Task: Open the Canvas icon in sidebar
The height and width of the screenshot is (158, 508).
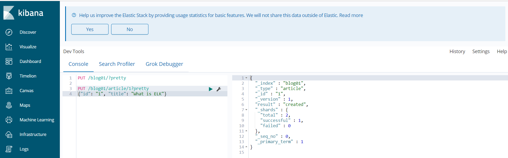Action: click(9, 91)
